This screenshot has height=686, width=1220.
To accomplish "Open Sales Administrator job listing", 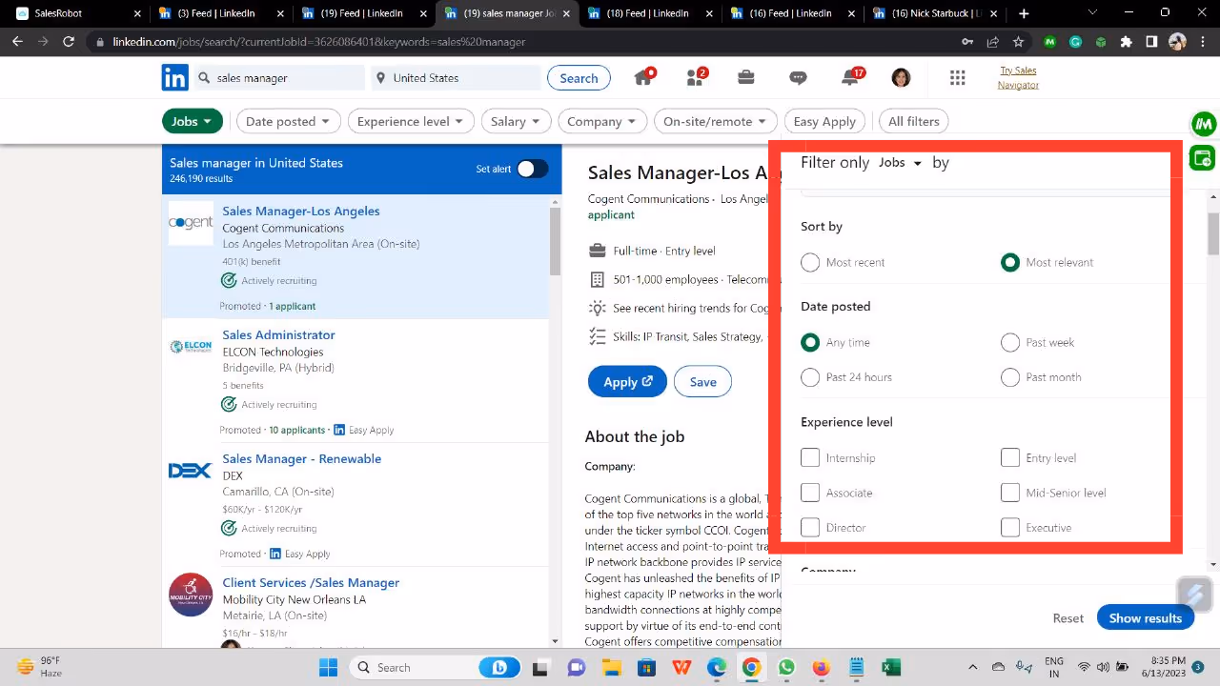I will pyautogui.click(x=278, y=334).
